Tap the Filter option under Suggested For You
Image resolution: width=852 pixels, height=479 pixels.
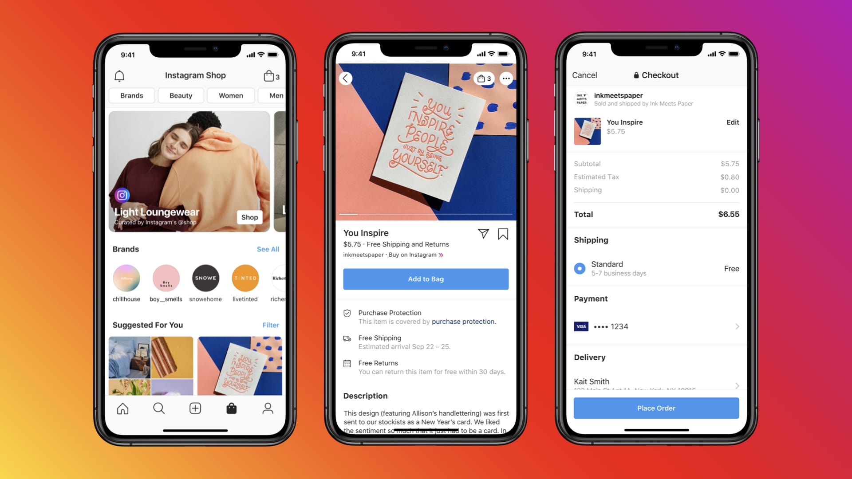coord(270,325)
